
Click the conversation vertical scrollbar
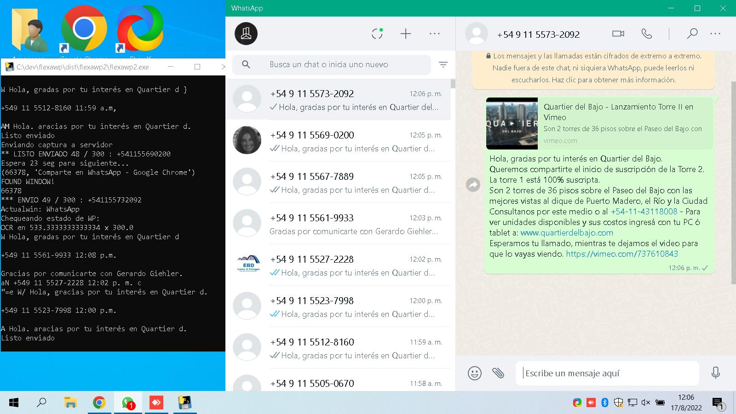(733, 183)
